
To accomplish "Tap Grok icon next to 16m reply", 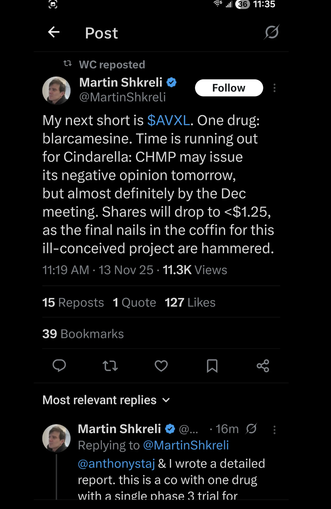I will pyautogui.click(x=251, y=429).
